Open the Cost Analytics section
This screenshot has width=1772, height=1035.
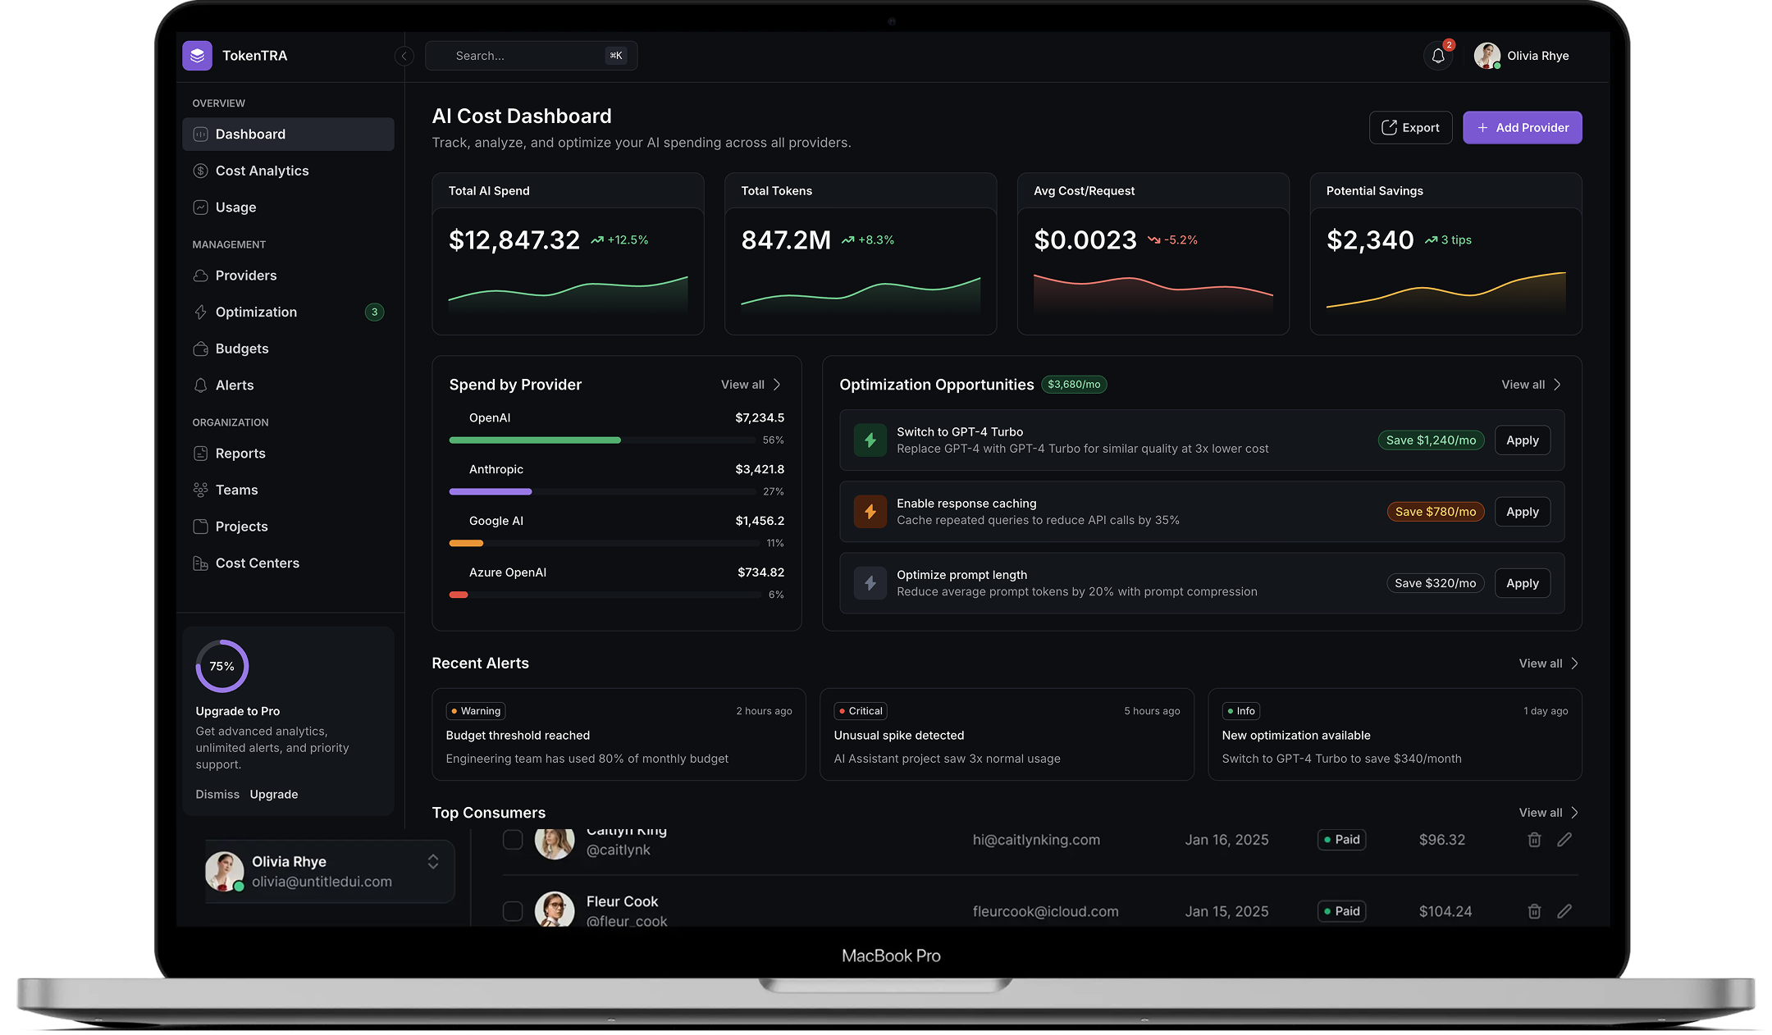(x=262, y=171)
